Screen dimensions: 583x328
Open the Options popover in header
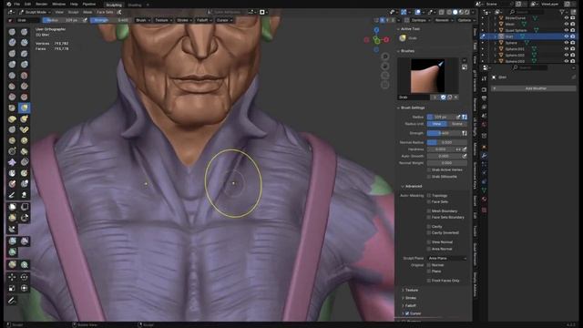pyautogui.click(x=465, y=20)
